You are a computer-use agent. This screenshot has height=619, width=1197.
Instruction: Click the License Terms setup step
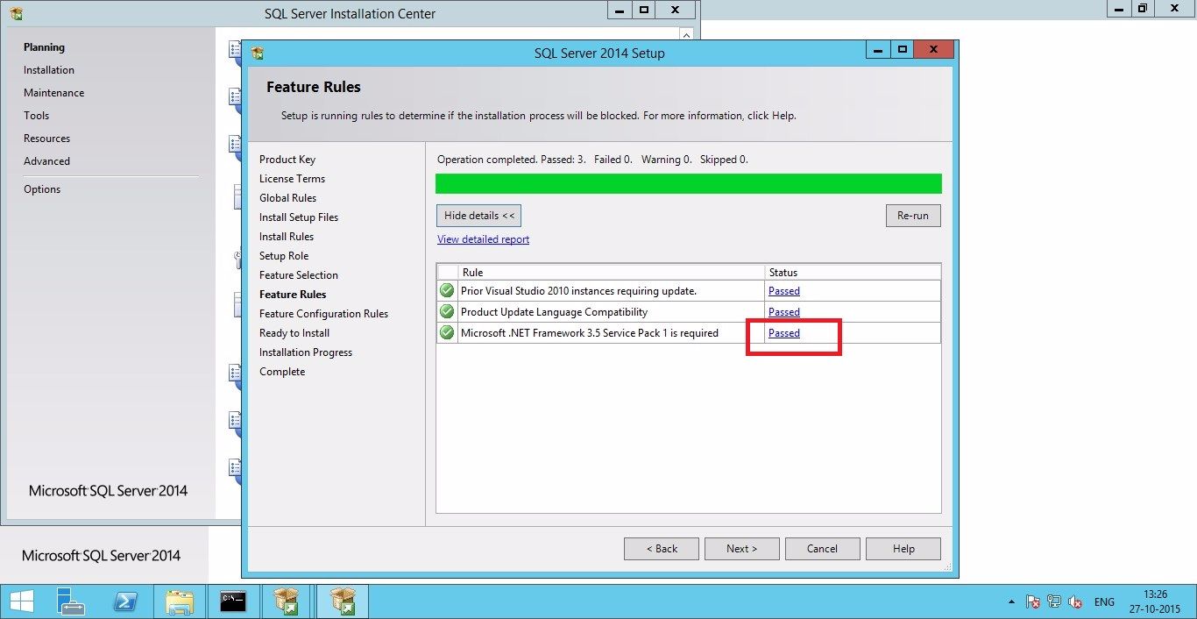point(292,179)
